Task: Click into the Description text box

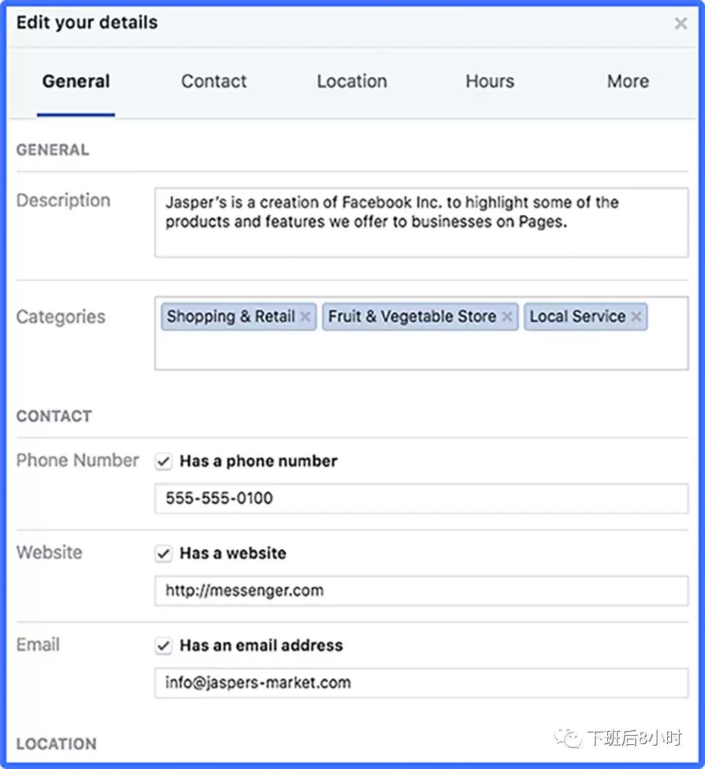Action: point(421,223)
